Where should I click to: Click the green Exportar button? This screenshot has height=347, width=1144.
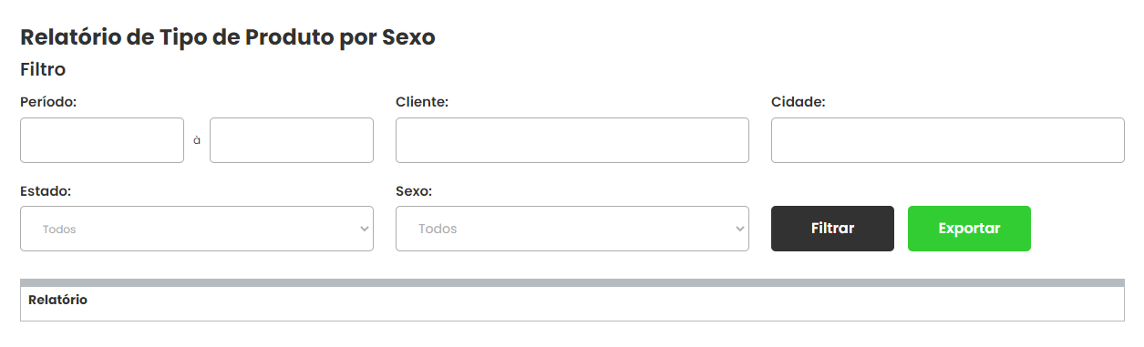click(x=969, y=229)
